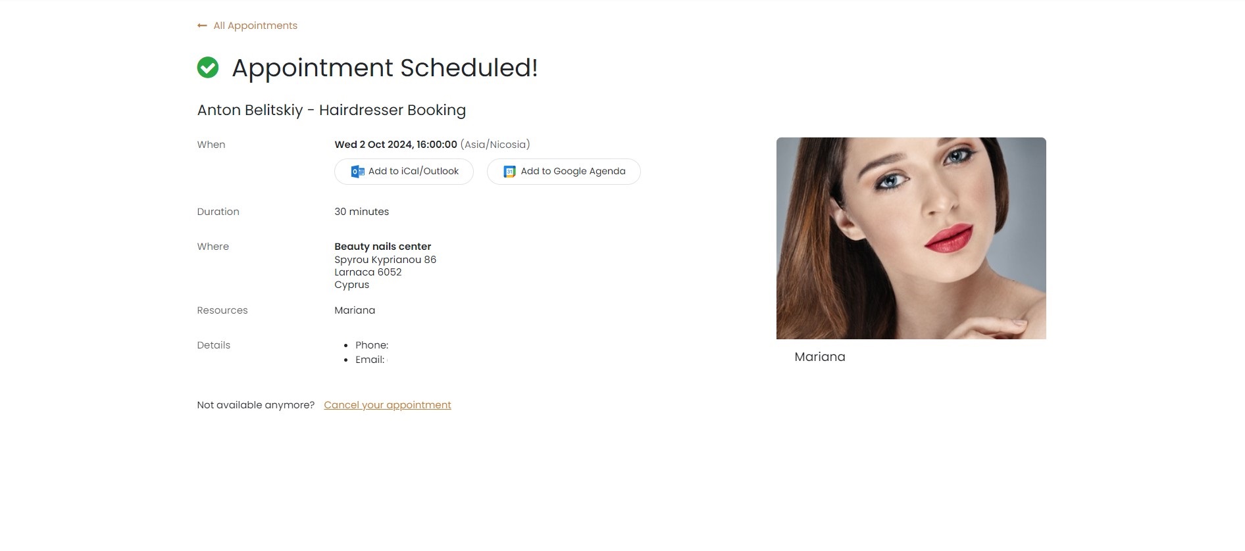Select the Phone: detail entry
Viewport: 1245px width, 551px height.
coord(372,345)
